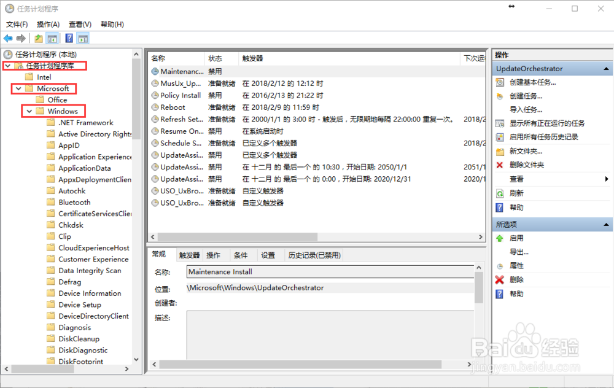
Task: Click the green 刷新 icon
Action: tap(500, 193)
